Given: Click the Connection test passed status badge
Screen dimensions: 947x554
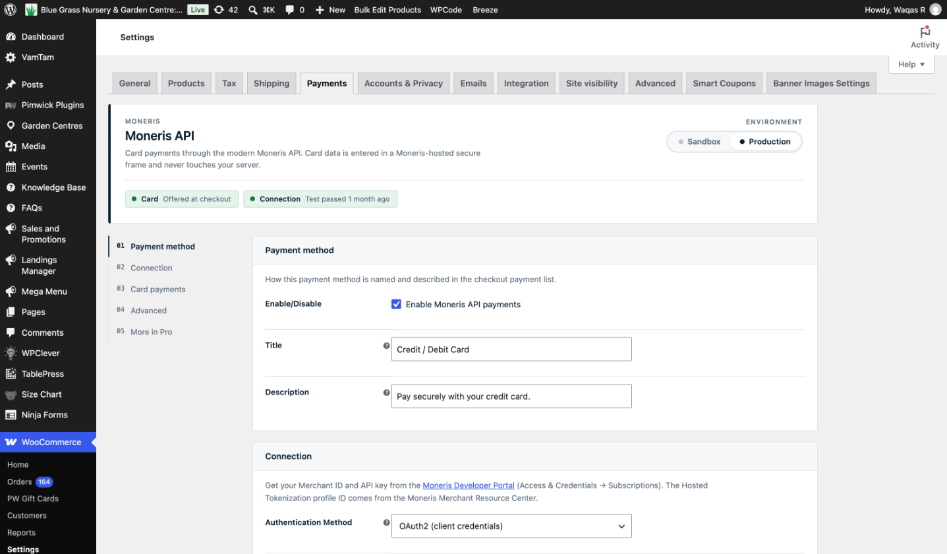Looking at the screenshot, I should [x=320, y=199].
